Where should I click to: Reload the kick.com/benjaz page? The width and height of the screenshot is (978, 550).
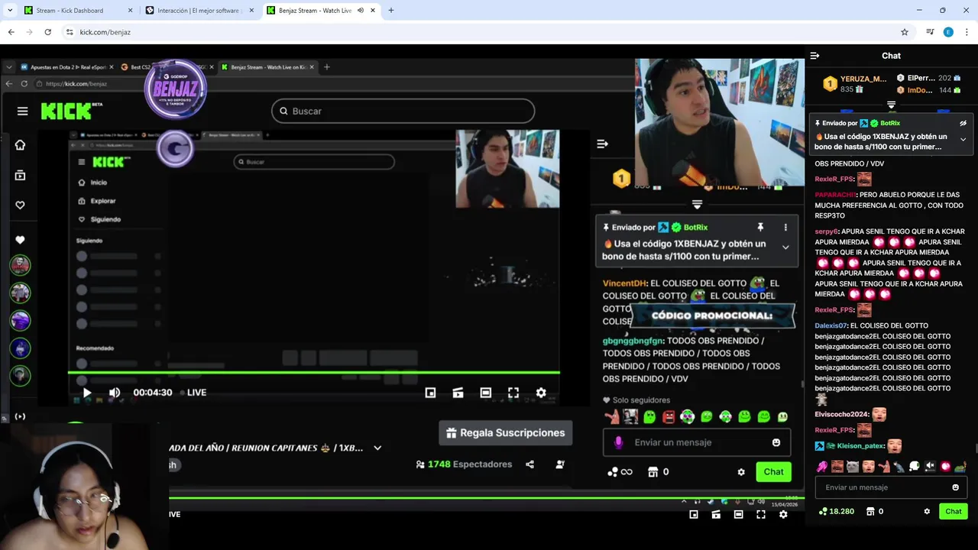coord(47,32)
